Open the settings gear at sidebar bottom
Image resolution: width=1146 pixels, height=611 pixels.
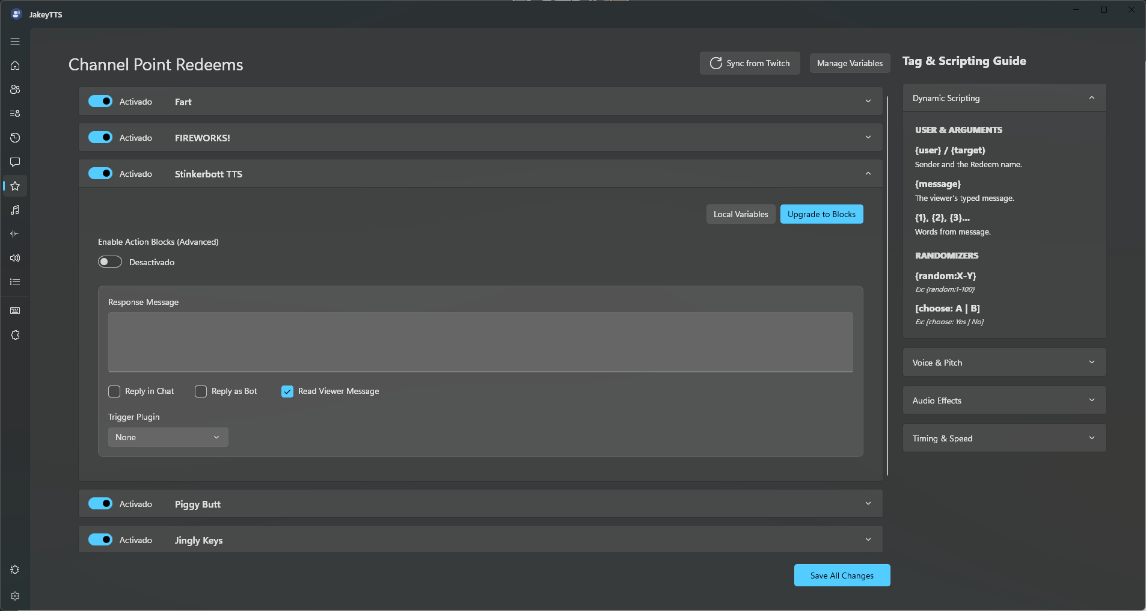15,596
